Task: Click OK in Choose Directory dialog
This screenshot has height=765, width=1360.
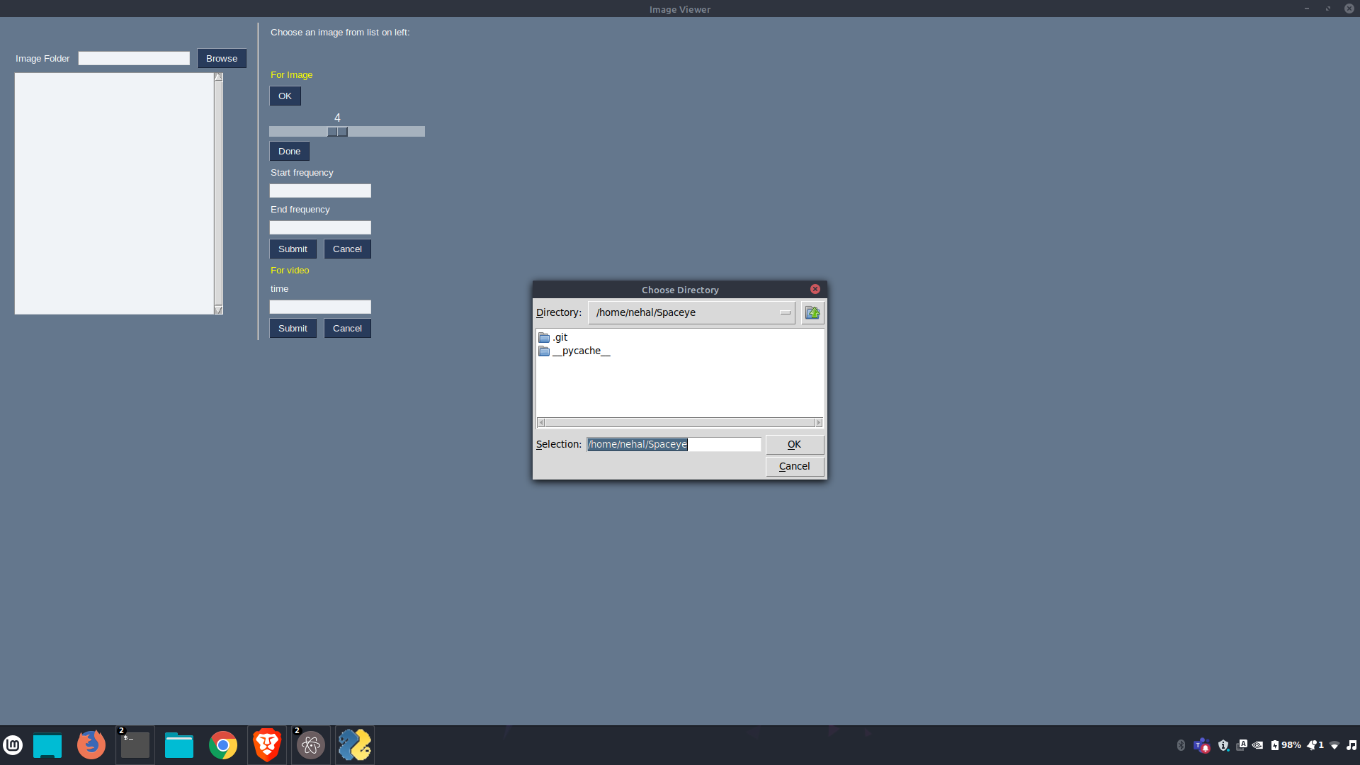Action: click(794, 445)
